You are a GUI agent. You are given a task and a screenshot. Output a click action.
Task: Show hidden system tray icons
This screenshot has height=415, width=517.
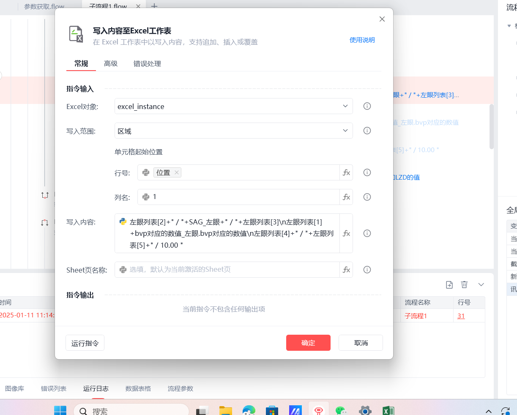[x=489, y=411]
